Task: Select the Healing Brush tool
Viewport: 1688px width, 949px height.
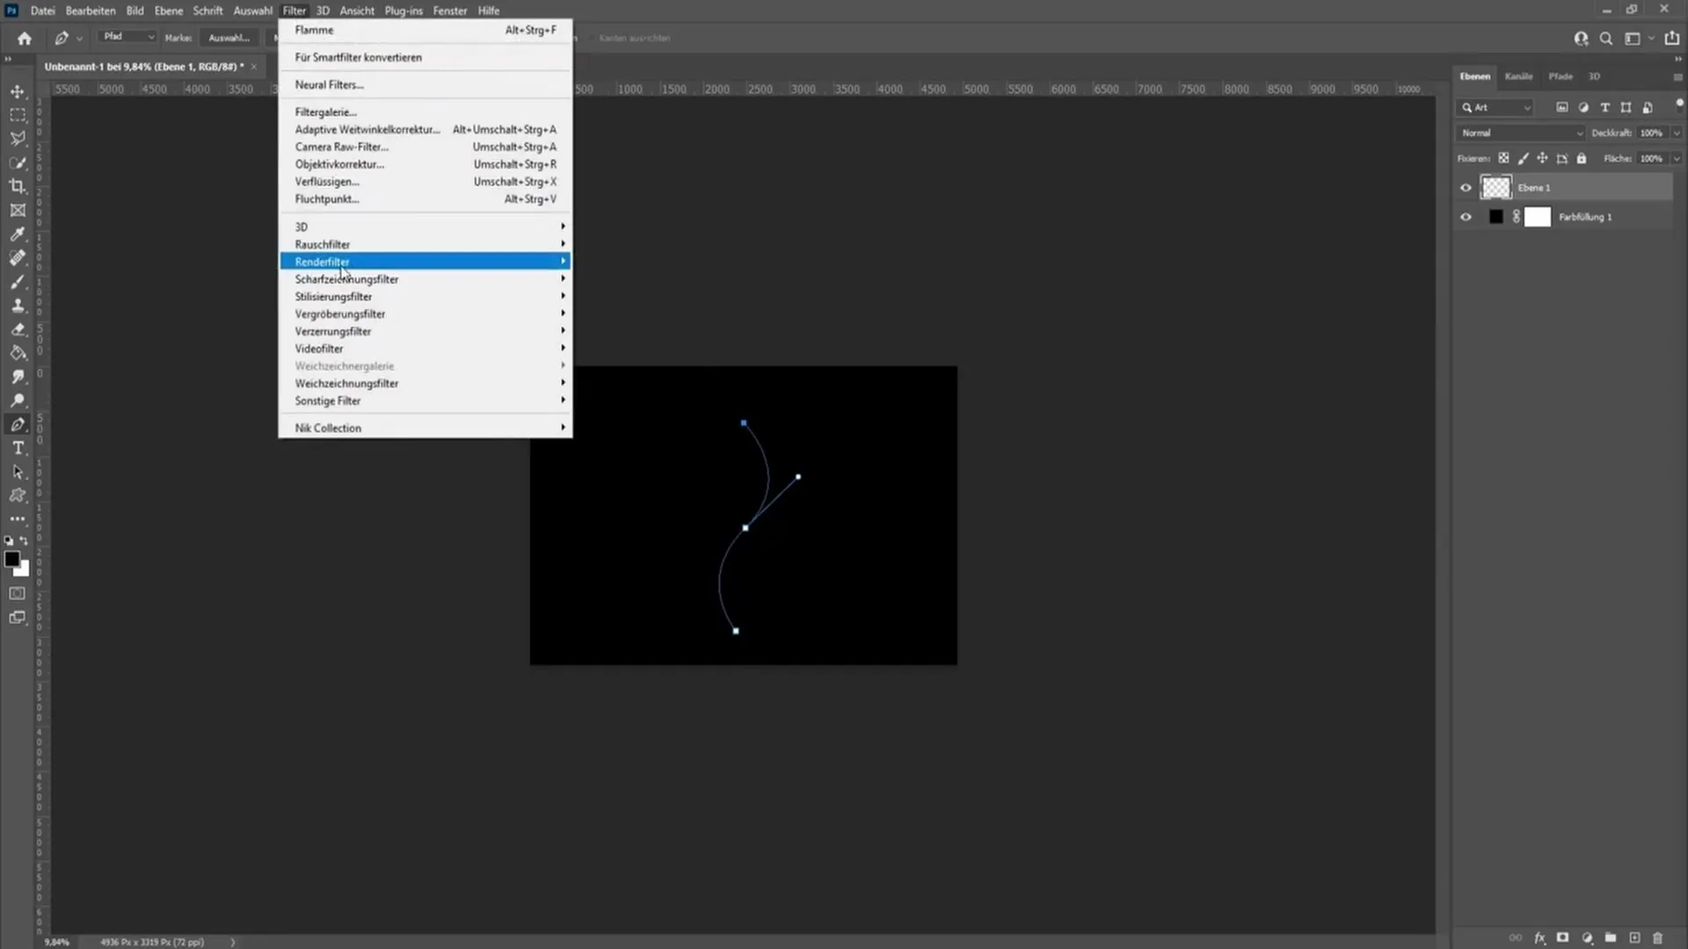Action: (x=18, y=257)
